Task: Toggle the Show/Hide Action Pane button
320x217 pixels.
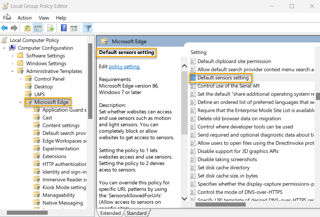Action: point(74,28)
